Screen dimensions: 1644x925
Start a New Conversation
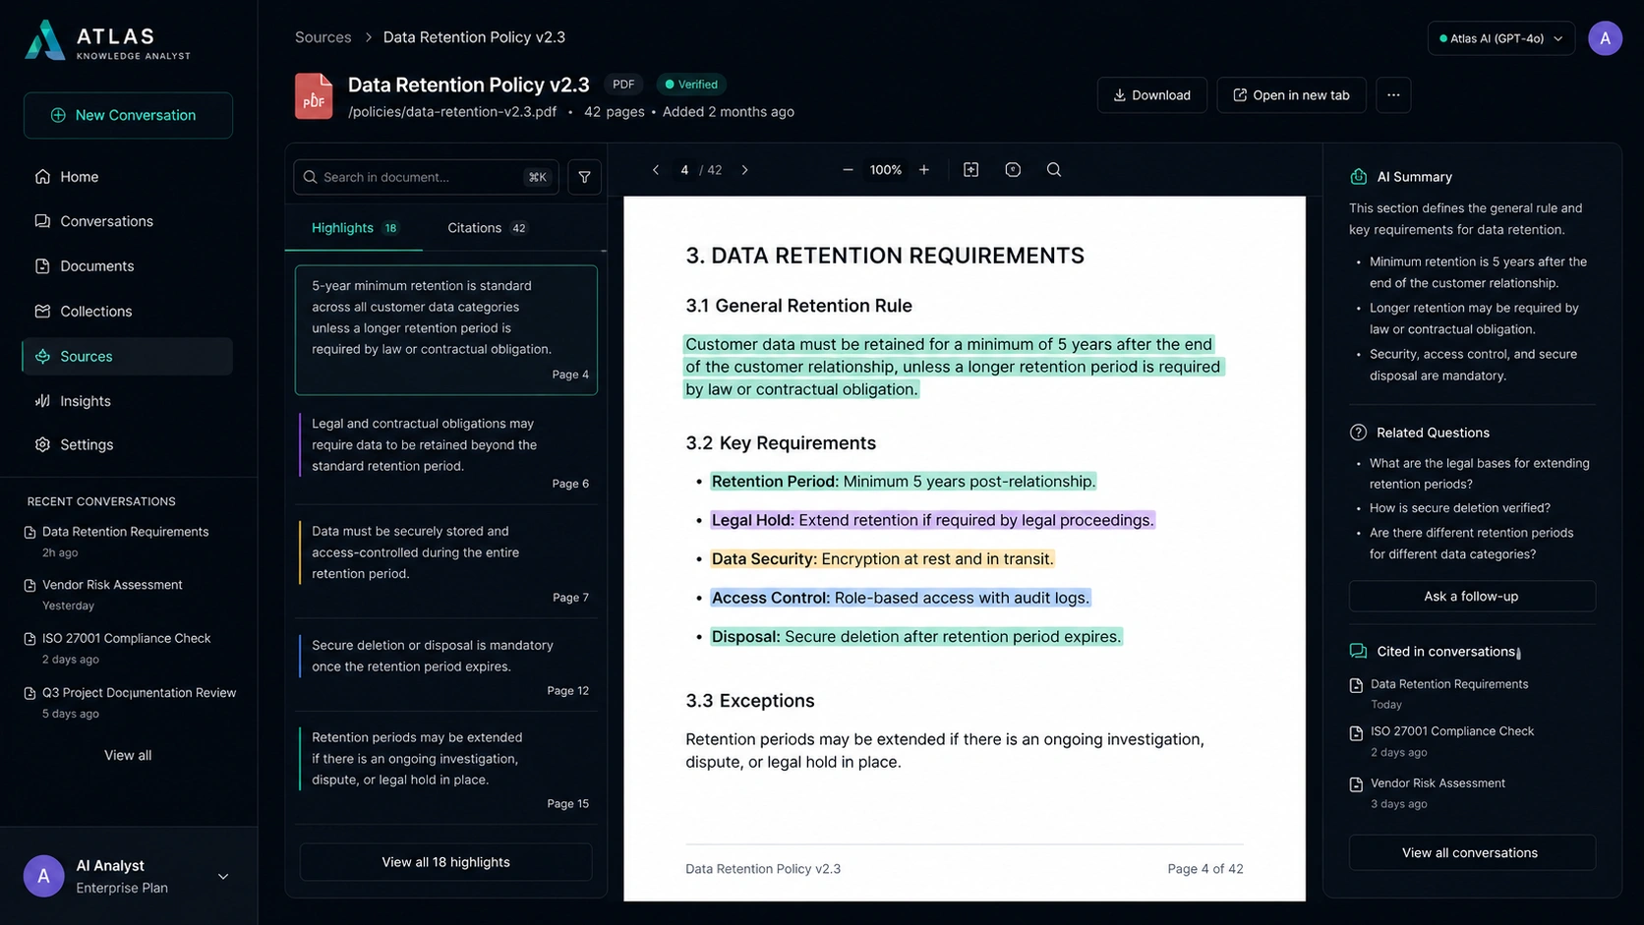click(x=128, y=115)
